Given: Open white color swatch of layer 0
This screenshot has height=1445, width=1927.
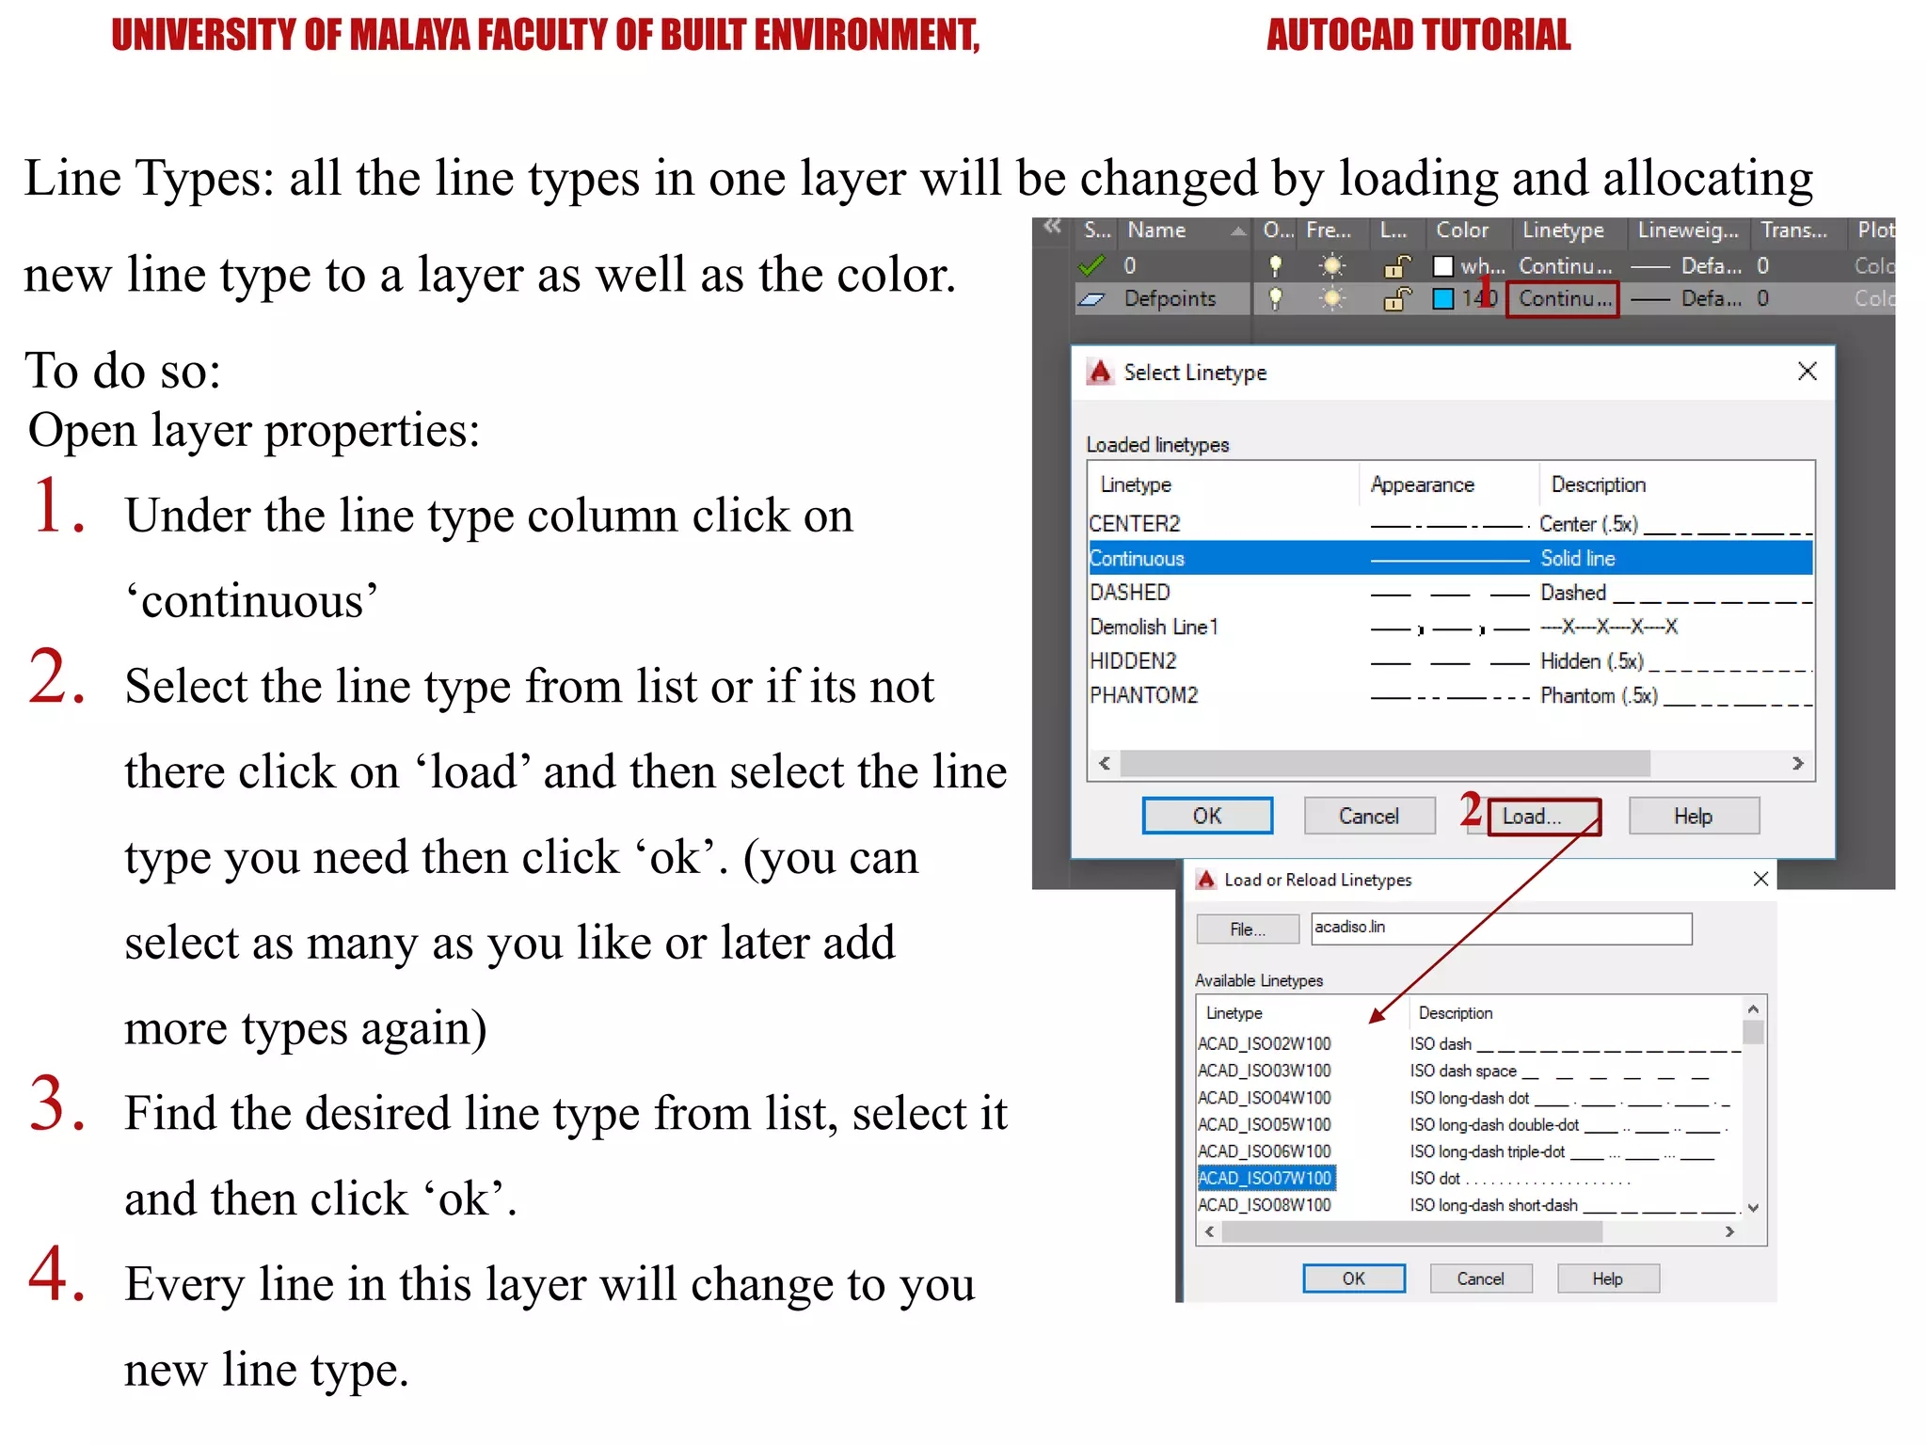Looking at the screenshot, I should [1442, 266].
